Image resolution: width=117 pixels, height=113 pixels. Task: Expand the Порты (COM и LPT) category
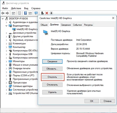(6, 76)
